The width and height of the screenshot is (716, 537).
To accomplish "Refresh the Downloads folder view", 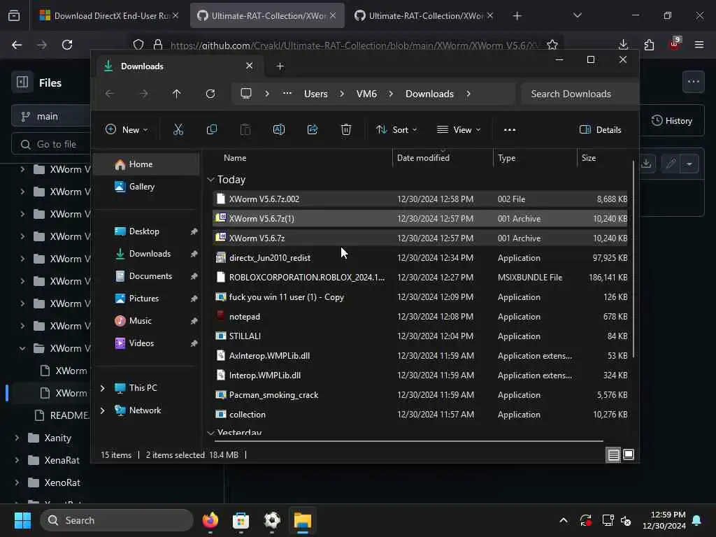I will (x=210, y=94).
